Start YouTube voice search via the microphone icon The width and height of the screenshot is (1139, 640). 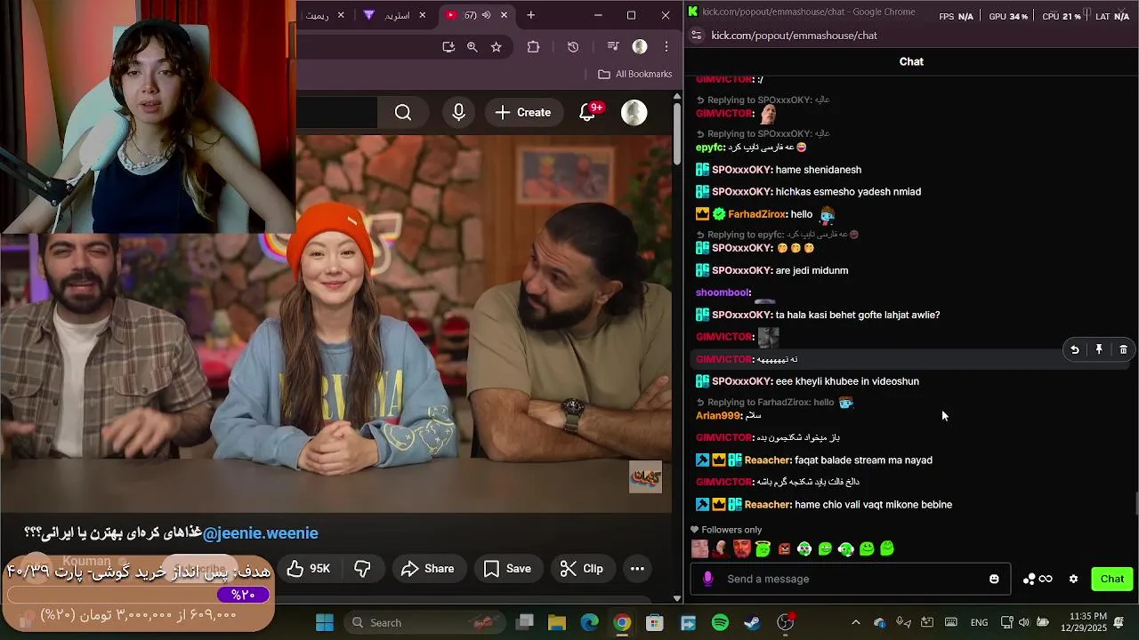pyautogui.click(x=459, y=112)
